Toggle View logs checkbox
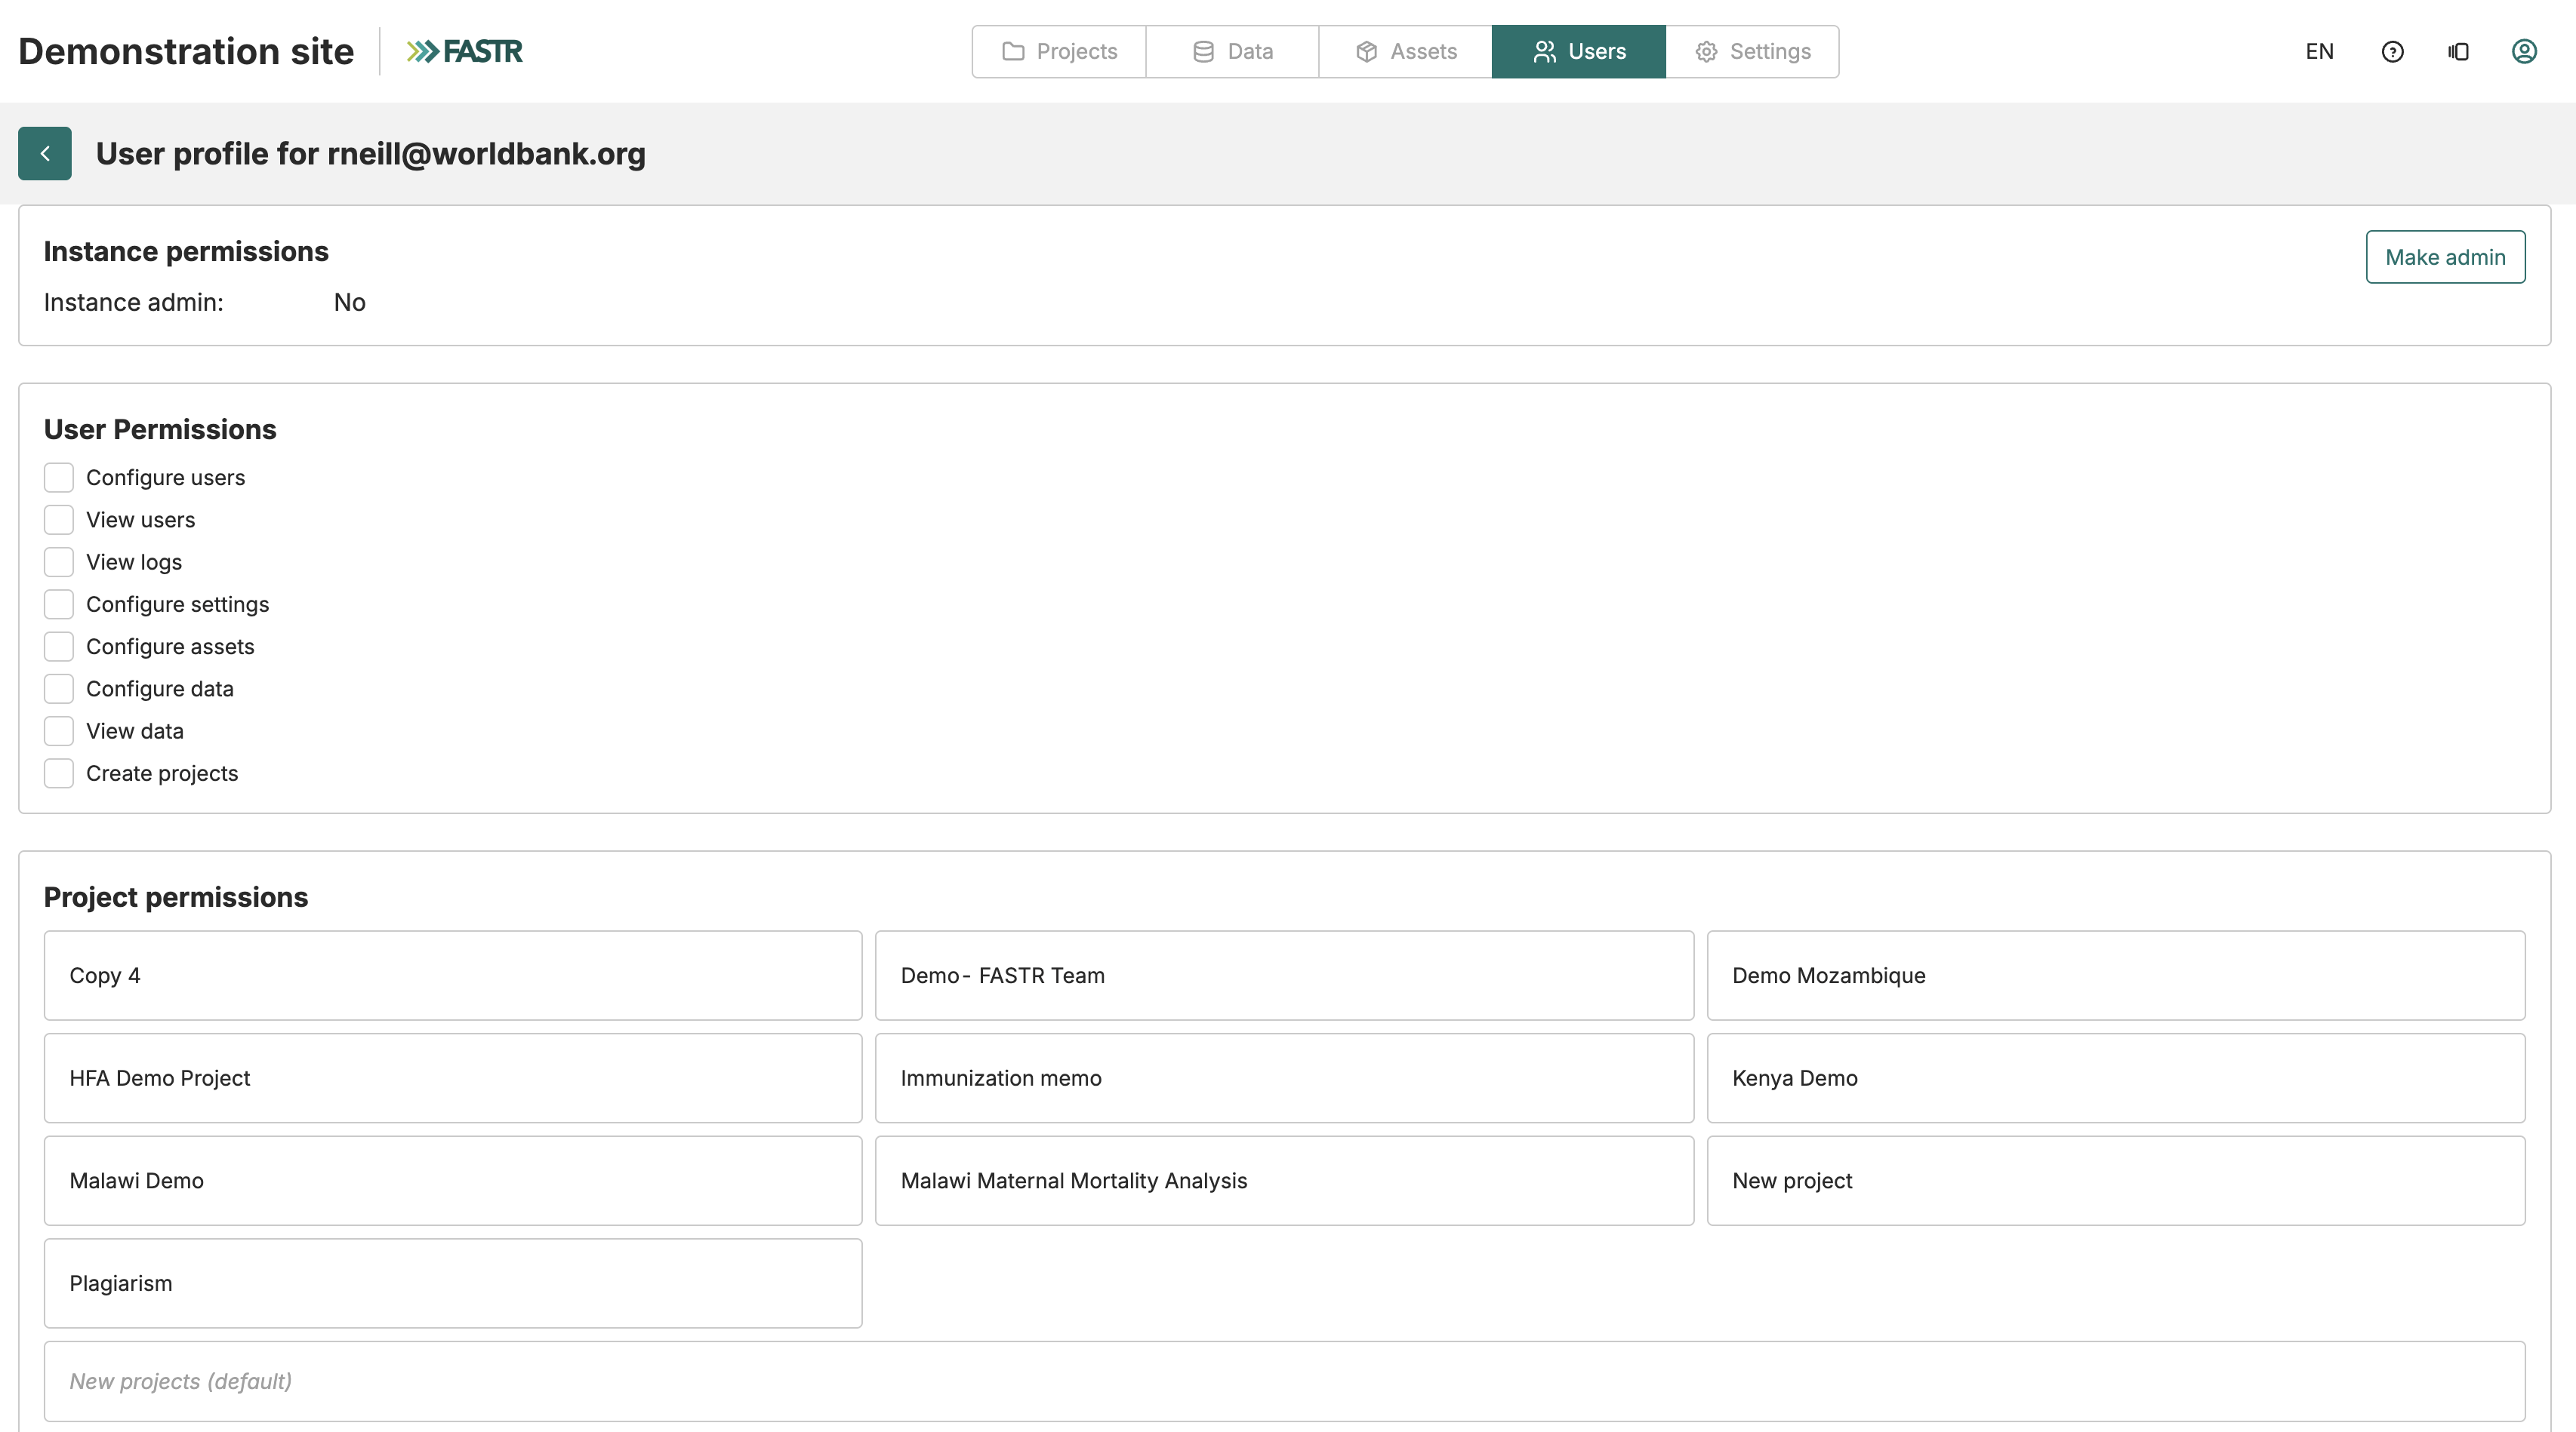Image resolution: width=2576 pixels, height=1432 pixels. (x=59, y=561)
